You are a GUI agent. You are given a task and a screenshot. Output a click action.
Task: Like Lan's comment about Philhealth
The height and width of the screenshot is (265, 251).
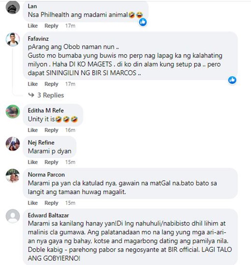tap(33, 26)
